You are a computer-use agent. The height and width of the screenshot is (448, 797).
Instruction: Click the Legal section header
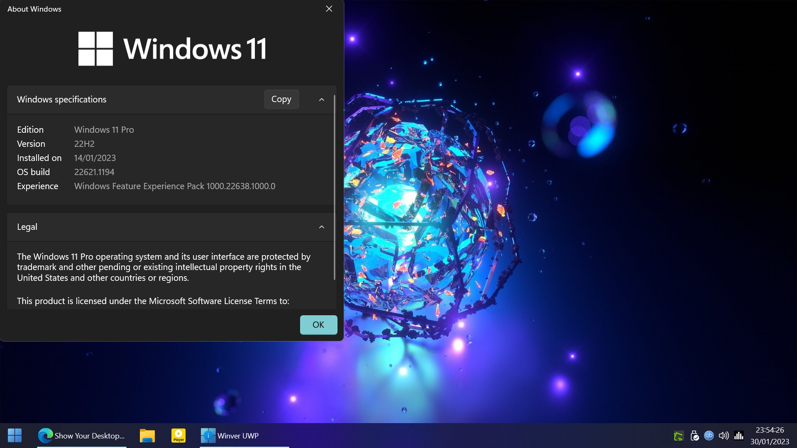point(171,227)
